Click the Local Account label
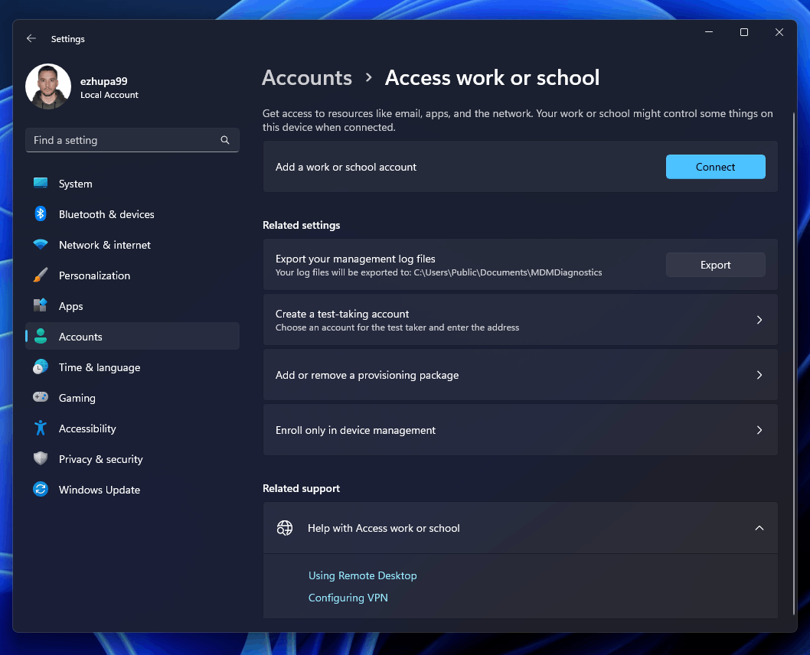Image resolution: width=810 pixels, height=655 pixels. pyautogui.click(x=109, y=95)
